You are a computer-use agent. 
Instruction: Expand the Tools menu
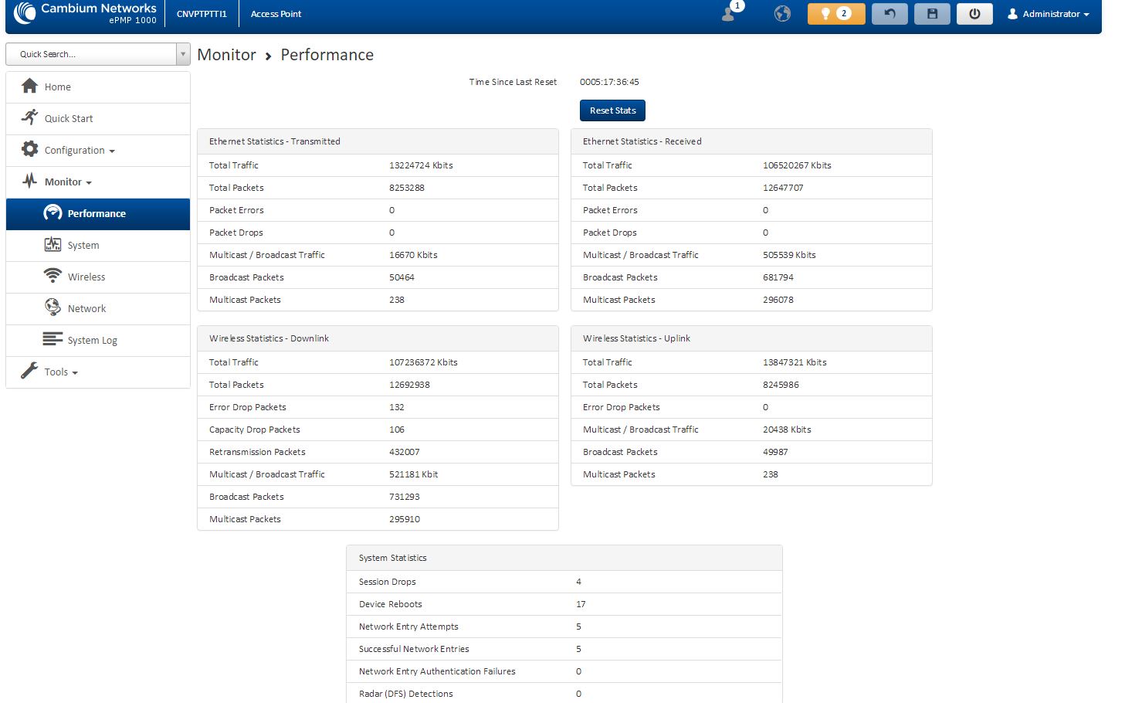click(60, 372)
